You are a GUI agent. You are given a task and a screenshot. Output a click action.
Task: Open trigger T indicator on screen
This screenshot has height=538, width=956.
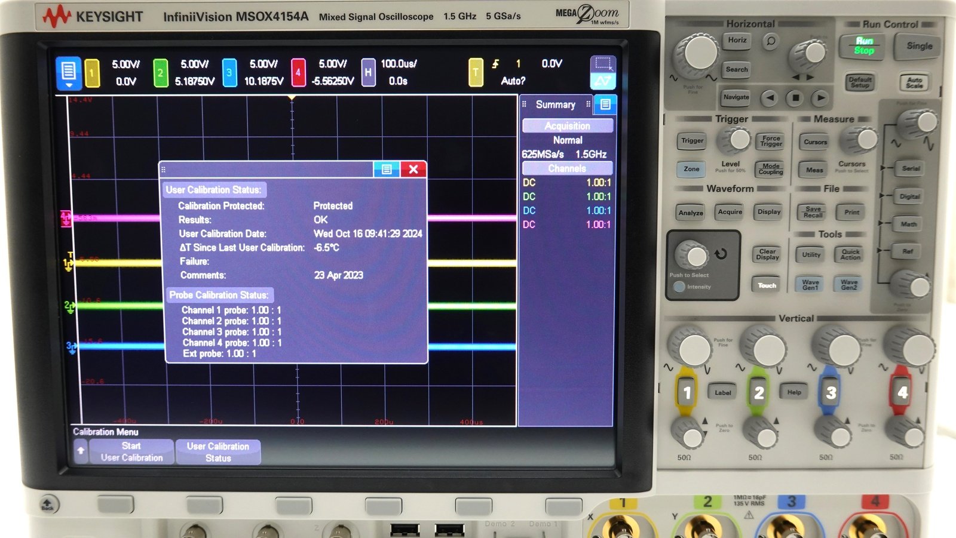(x=476, y=73)
